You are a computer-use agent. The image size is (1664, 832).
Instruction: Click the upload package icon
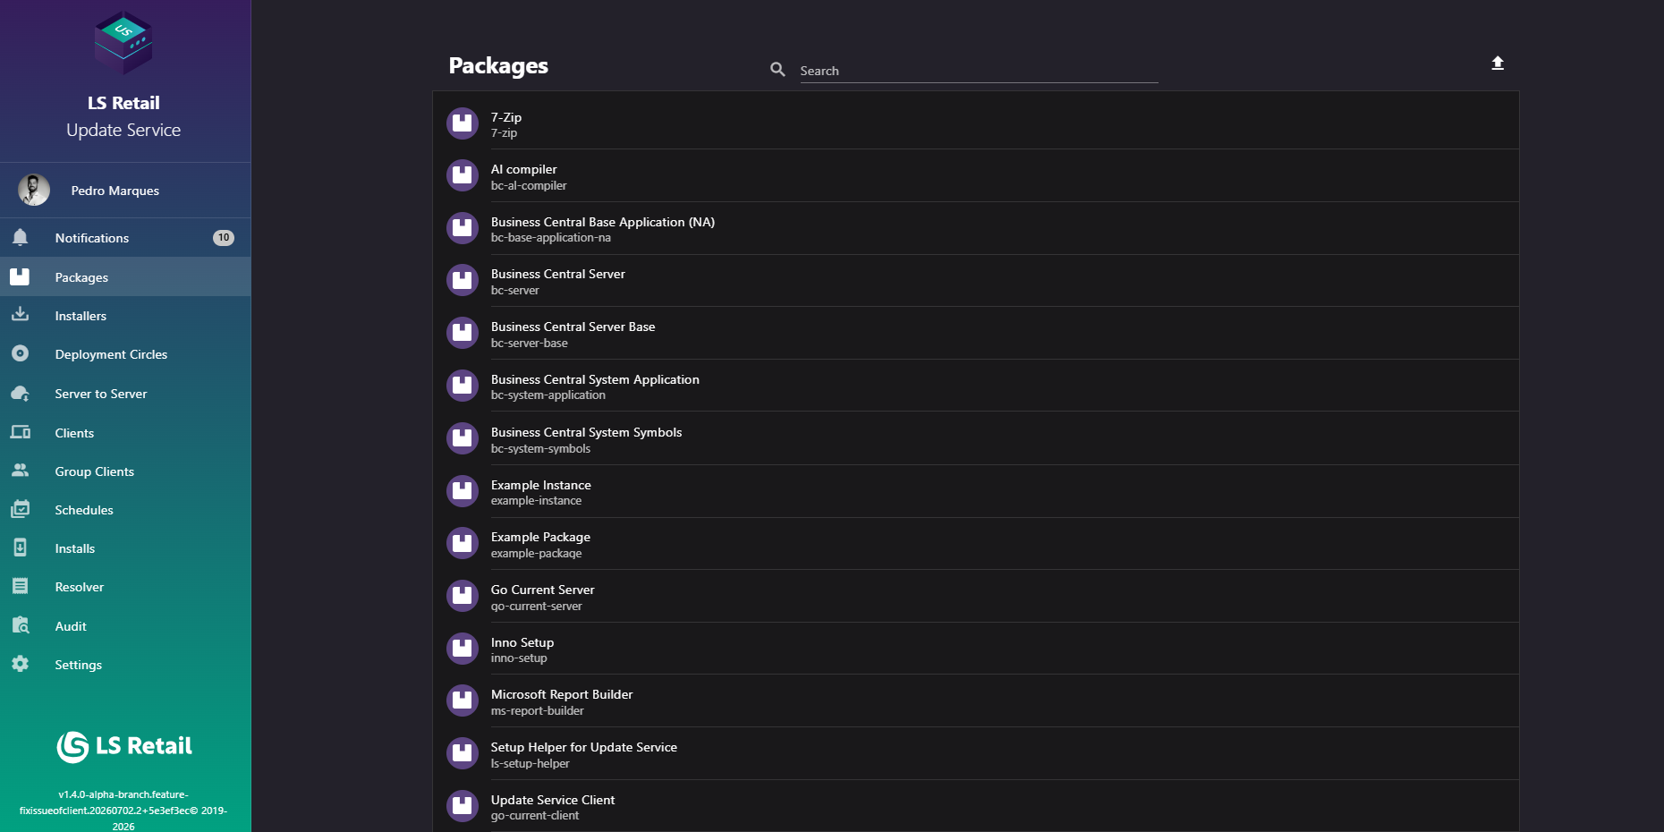coord(1498,63)
